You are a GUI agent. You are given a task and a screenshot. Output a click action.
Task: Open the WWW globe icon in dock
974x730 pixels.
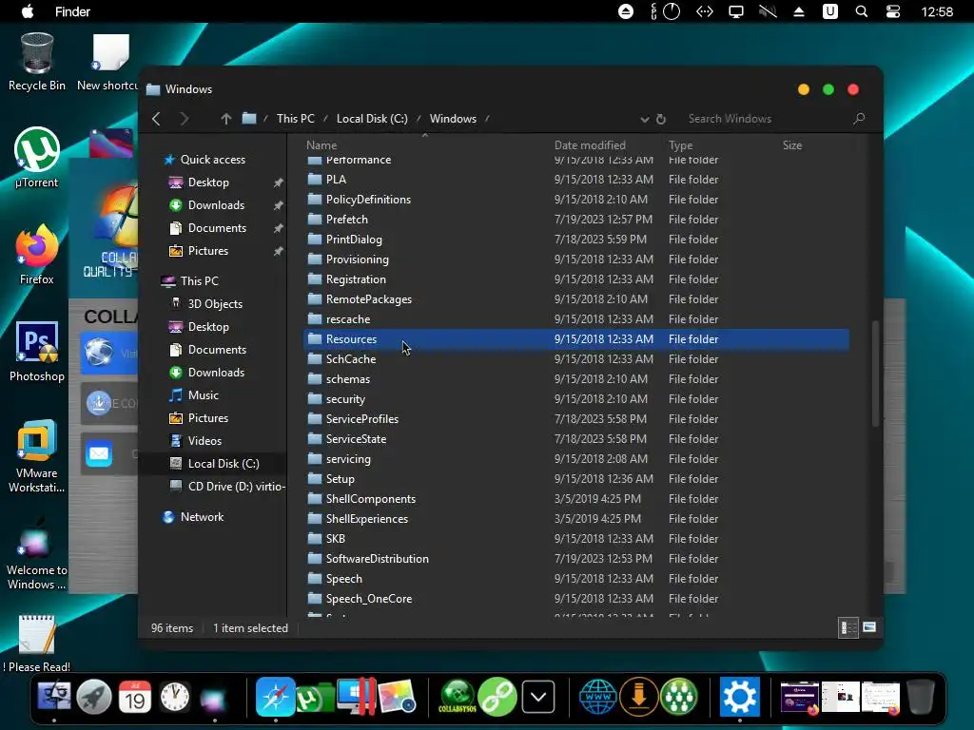coord(597,697)
